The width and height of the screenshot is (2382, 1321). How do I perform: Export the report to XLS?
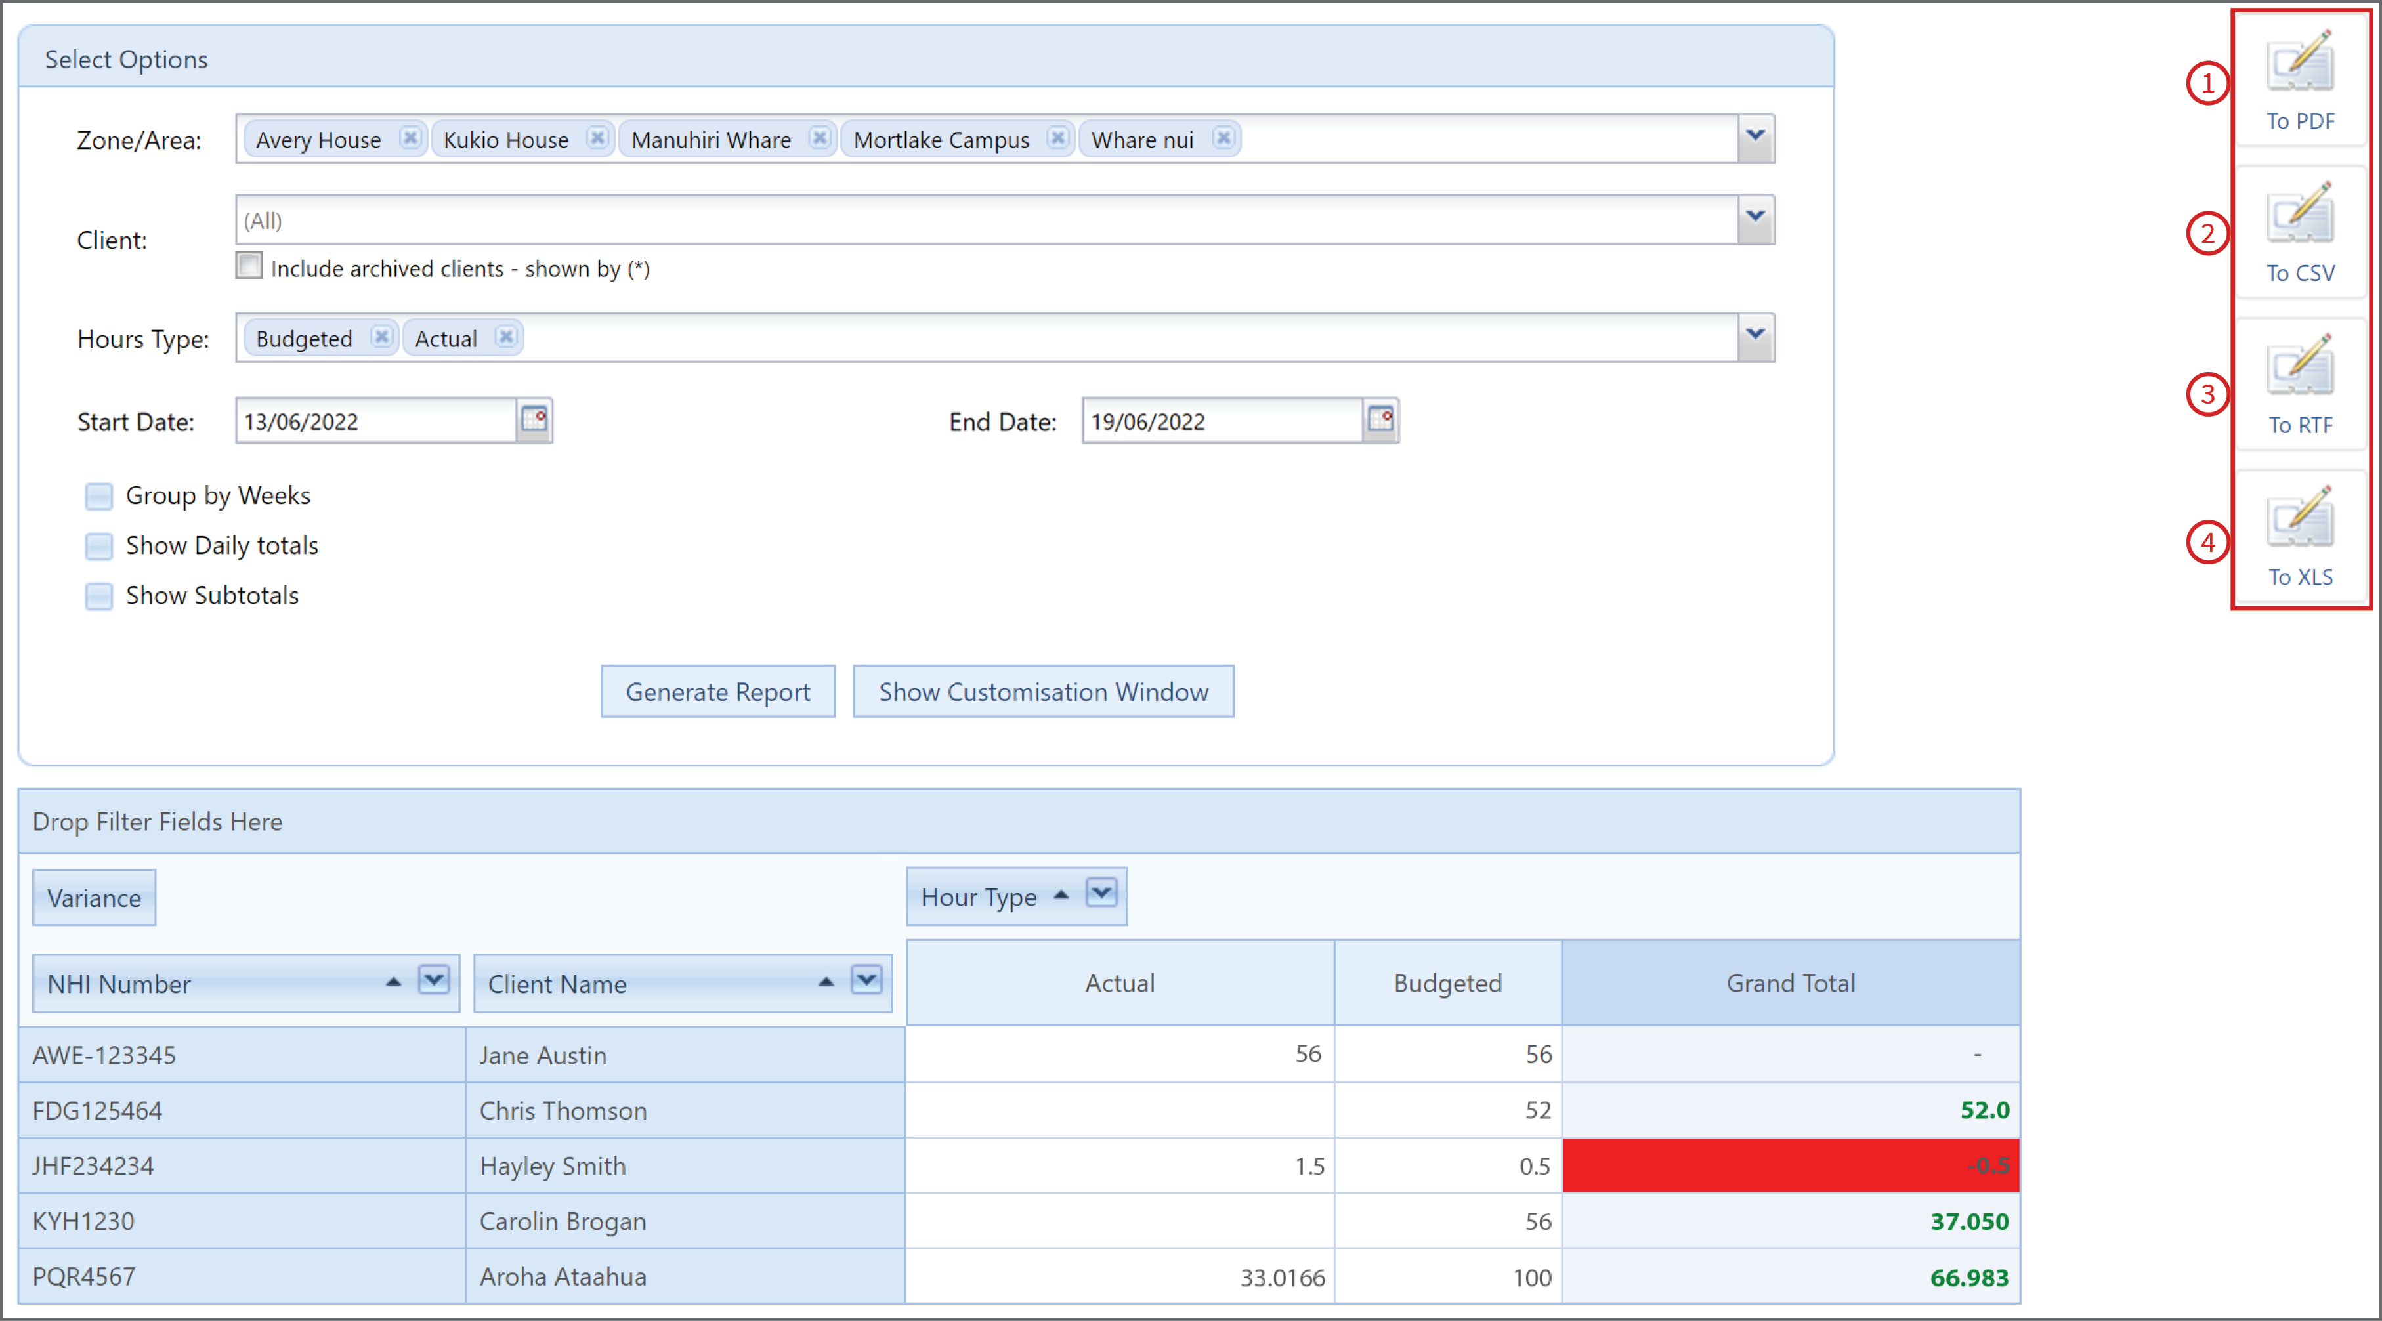2300,537
